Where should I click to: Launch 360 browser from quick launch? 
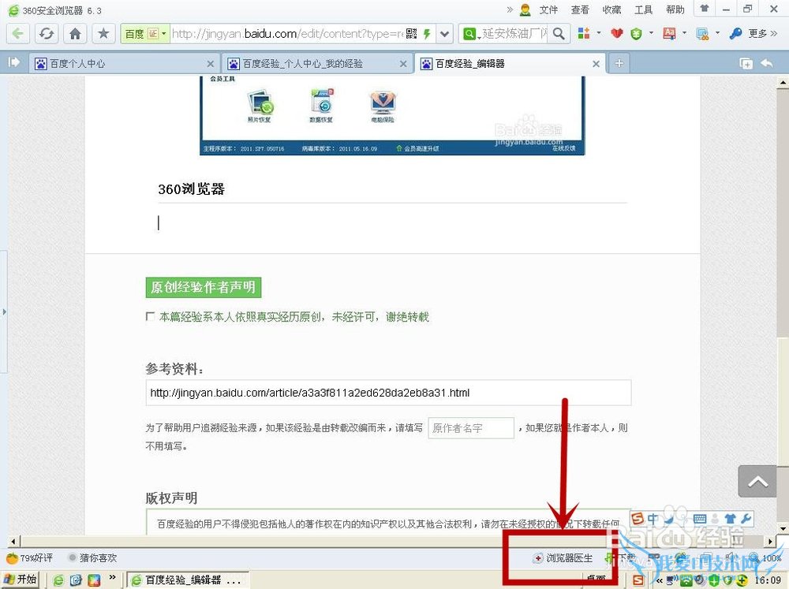click(x=58, y=580)
